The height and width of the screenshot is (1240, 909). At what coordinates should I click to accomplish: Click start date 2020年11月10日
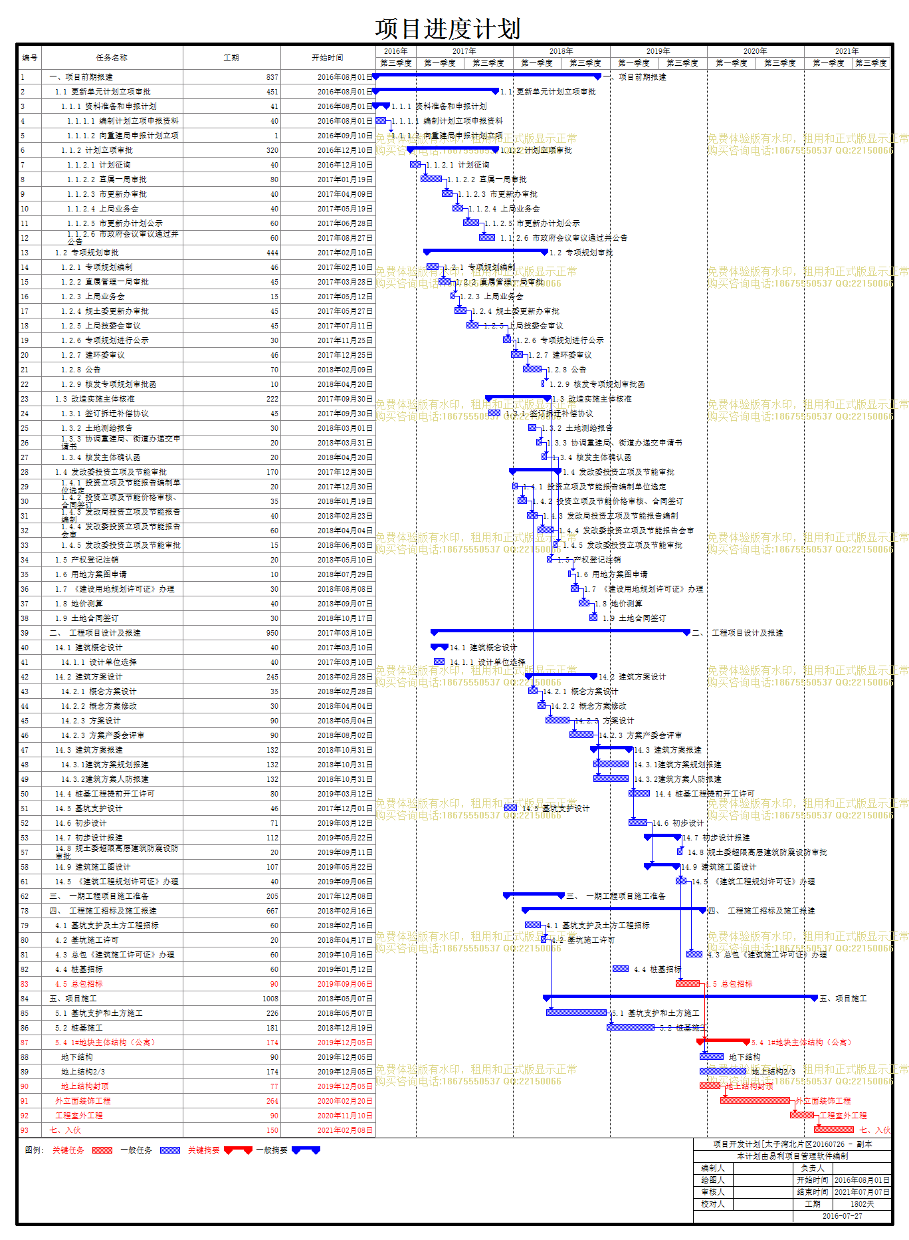(x=345, y=1116)
